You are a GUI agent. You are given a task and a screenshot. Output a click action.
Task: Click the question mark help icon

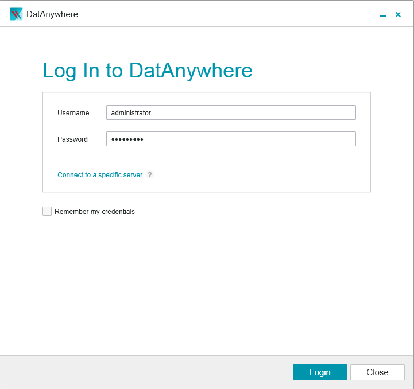point(150,175)
